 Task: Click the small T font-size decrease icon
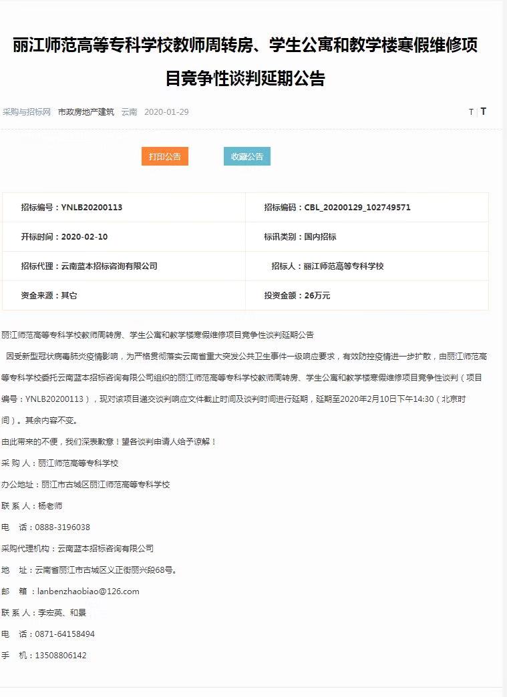[x=471, y=112]
